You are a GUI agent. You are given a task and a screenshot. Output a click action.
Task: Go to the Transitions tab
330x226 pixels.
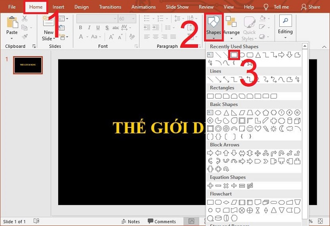pyautogui.click(x=110, y=7)
